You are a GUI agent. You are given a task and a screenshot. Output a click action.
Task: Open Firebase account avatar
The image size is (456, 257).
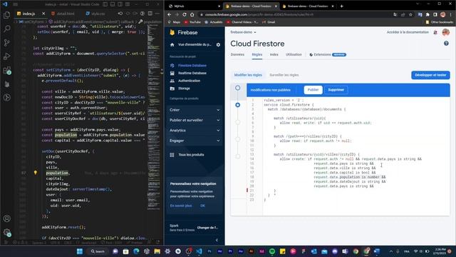coord(446,32)
